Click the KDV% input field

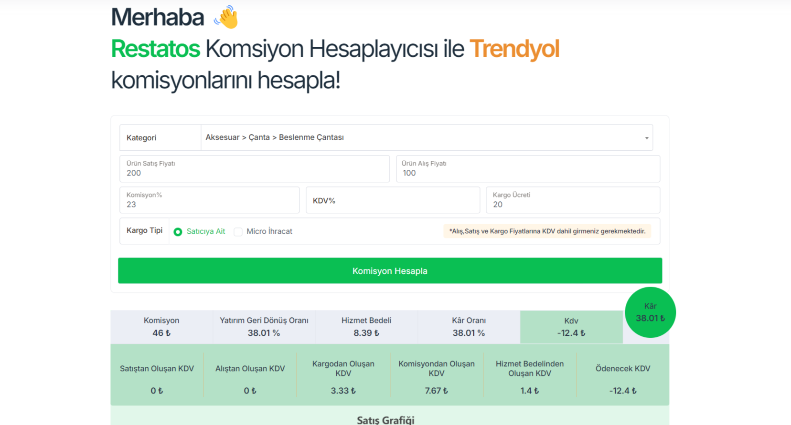pyautogui.click(x=393, y=200)
